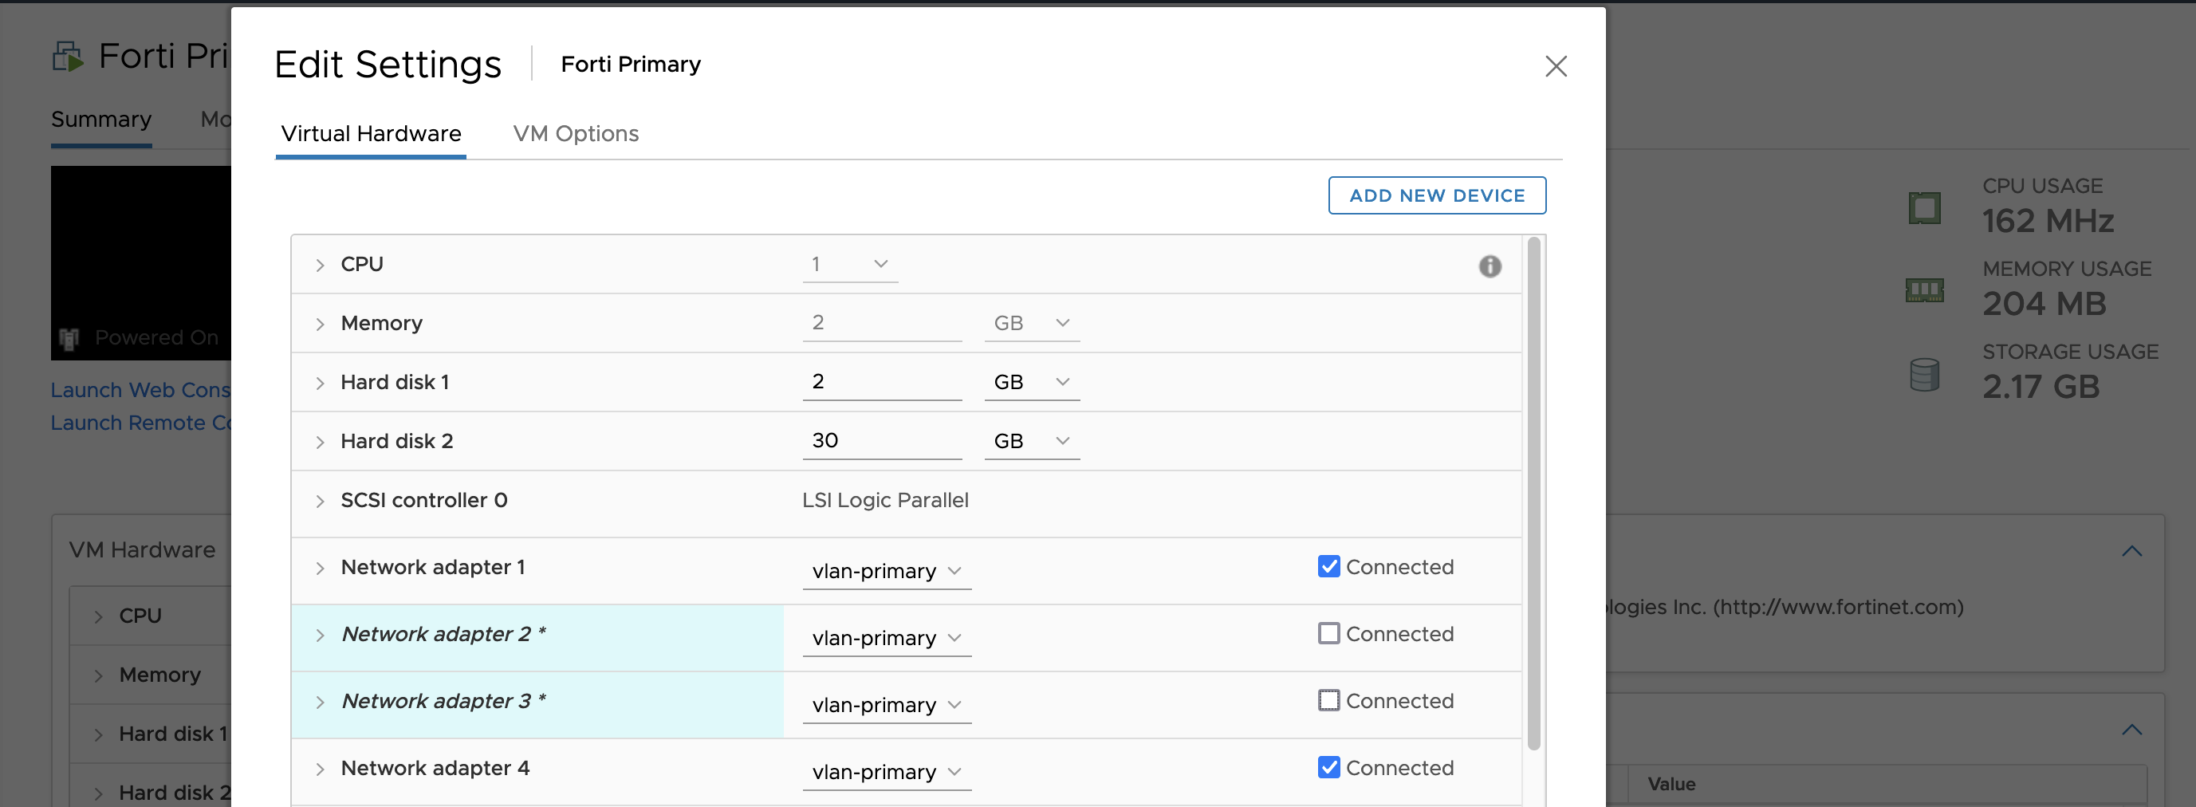Uncheck Connected for Network adapter 4
Image resolution: width=2196 pixels, height=807 pixels.
click(x=1328, y=767)
